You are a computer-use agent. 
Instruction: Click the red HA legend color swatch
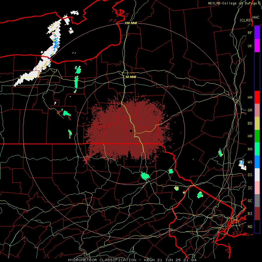257,97
